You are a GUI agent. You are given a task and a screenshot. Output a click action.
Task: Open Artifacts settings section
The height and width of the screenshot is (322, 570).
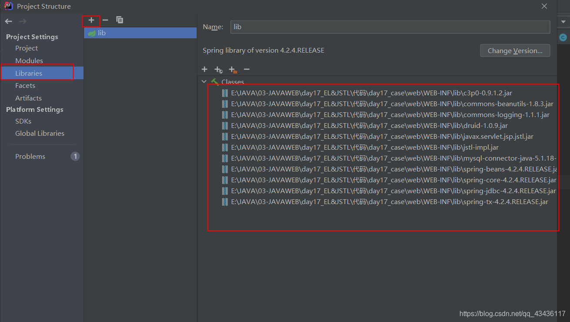pyautogui.click(x=29, y=98)
